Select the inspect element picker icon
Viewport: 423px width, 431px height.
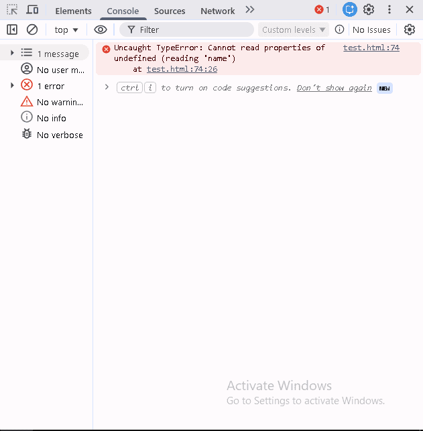click(x=12, y=10)
